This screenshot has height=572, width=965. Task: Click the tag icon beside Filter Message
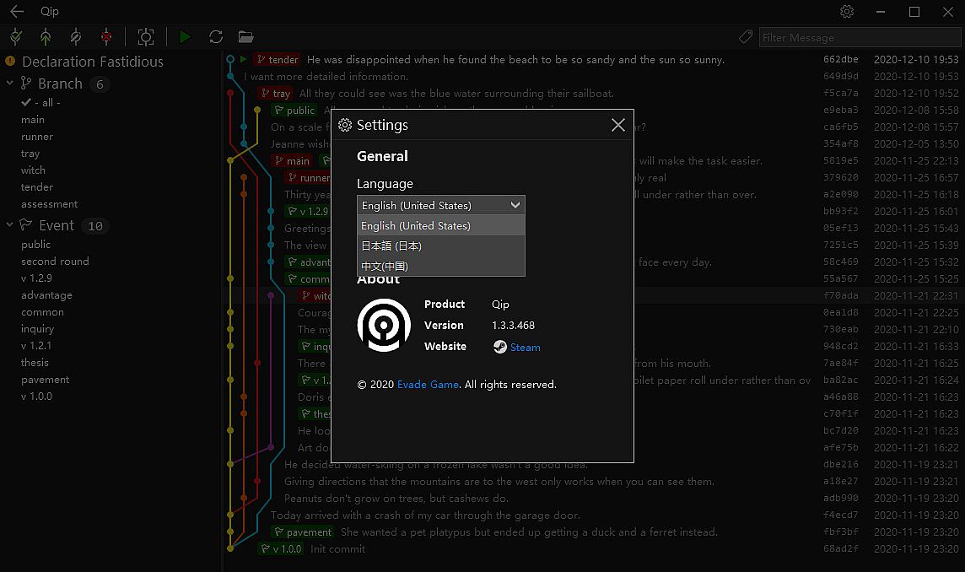[745, 37]
